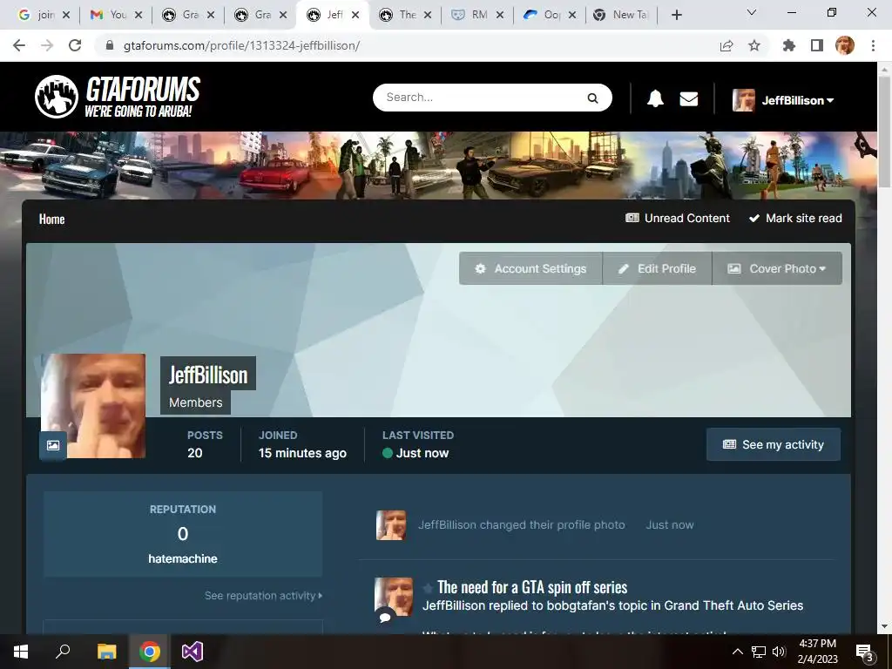The height and width of the screenshot is (669, 892).
Task: Click the posts count '20'
Action: pyautogui.click(x=194, y=453)
